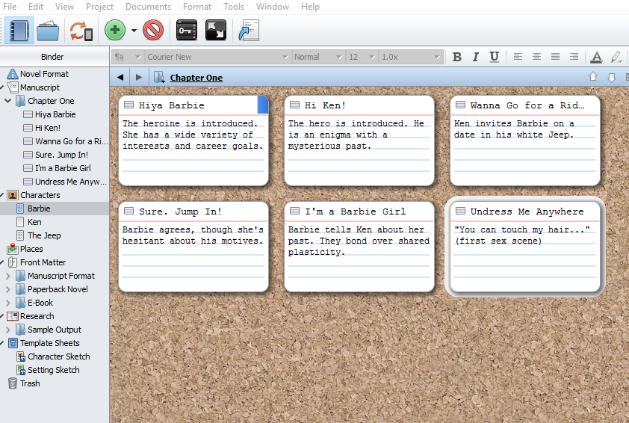This screenshot has width=629, height=423.
Task: Go back in editor history
Action: coord(120,78)
